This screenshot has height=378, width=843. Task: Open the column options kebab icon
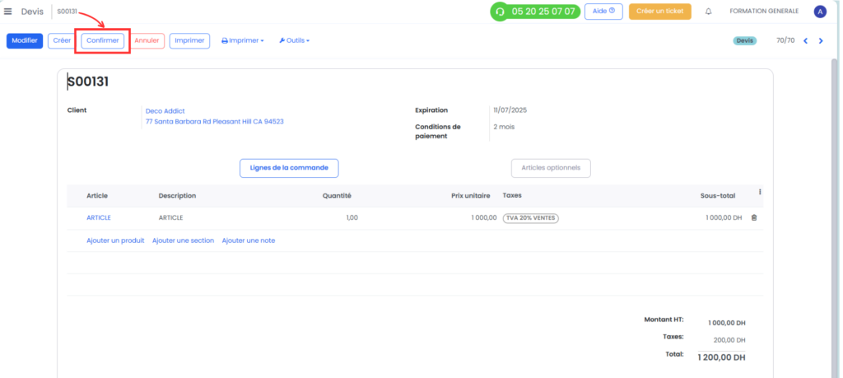tap(760, 192)
